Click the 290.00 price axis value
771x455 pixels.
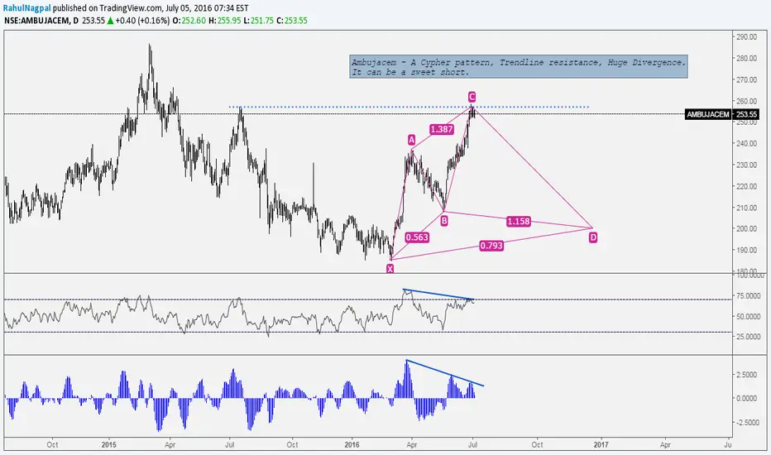[x=746, y=37]
